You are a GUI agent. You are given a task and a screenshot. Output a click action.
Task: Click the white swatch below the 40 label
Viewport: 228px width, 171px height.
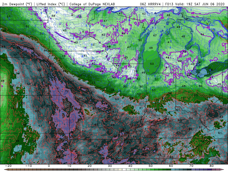click(x=124, y=170)
